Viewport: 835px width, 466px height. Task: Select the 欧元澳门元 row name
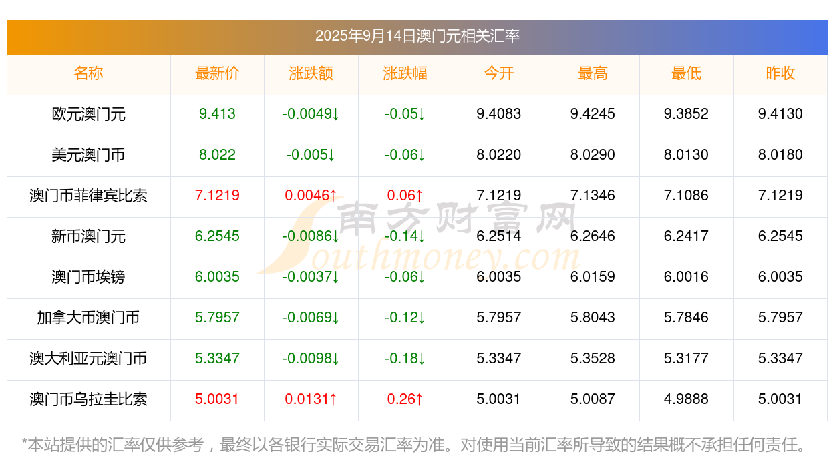88,114
